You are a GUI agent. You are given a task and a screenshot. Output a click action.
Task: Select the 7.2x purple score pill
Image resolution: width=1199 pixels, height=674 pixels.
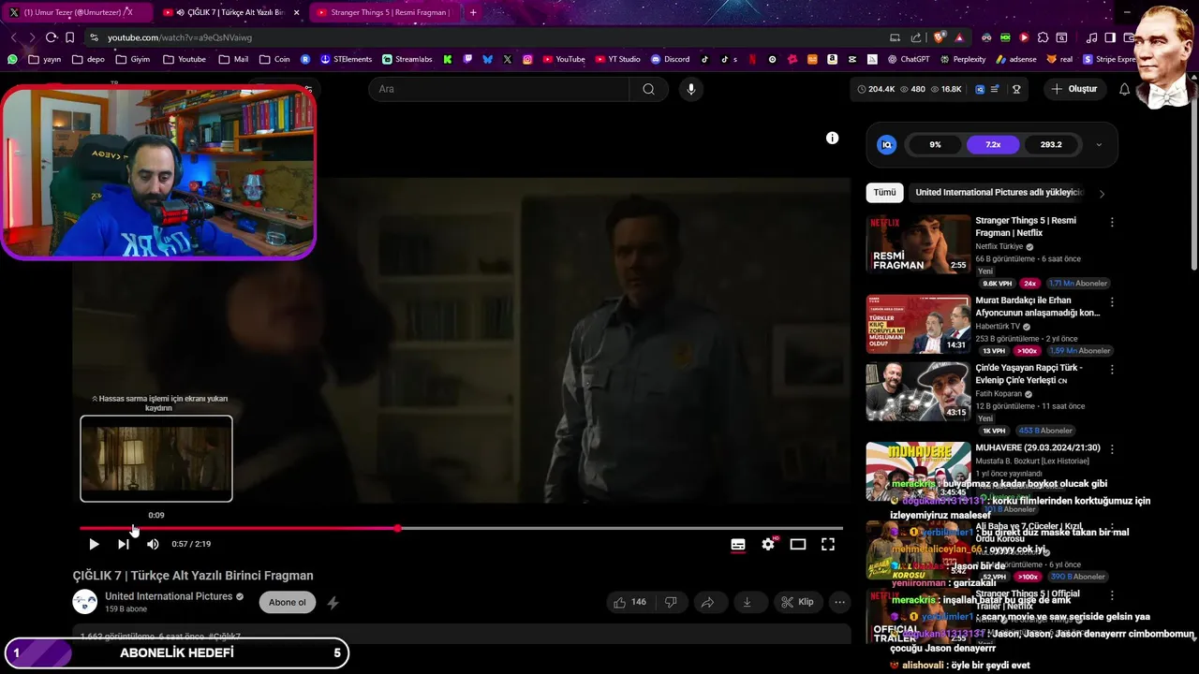[x=993, y=145]
